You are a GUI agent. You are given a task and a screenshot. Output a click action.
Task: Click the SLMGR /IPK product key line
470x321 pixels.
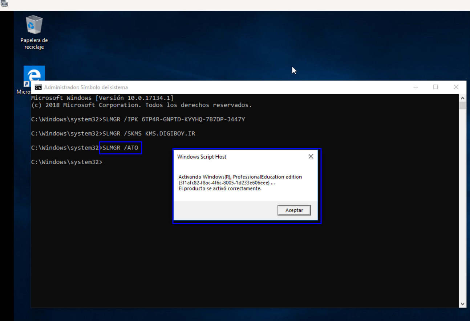click(138, 119)
